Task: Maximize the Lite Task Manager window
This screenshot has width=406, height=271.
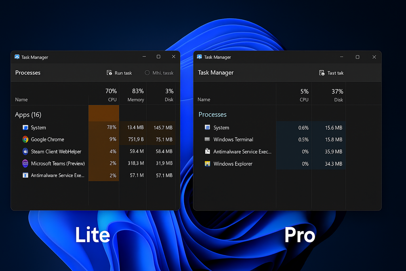Action: 158,57
